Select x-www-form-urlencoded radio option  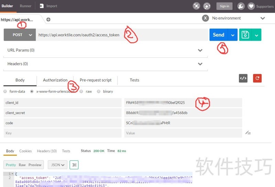pos(32,91)
